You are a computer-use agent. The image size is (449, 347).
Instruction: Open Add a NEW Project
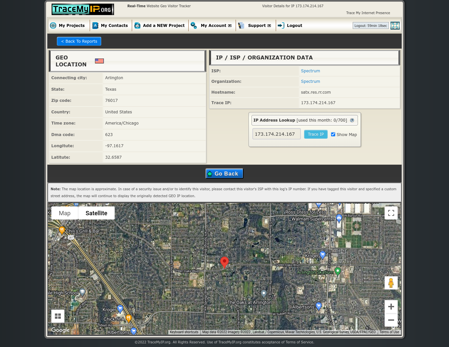(x=163, y=26)
